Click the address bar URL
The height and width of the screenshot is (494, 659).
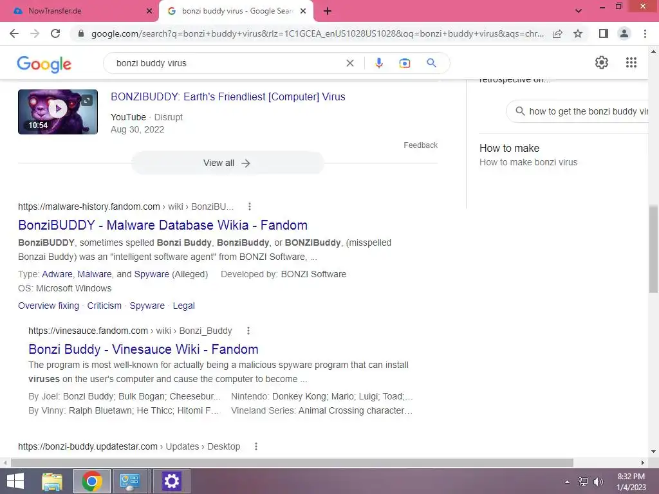[x=317, y=33]
